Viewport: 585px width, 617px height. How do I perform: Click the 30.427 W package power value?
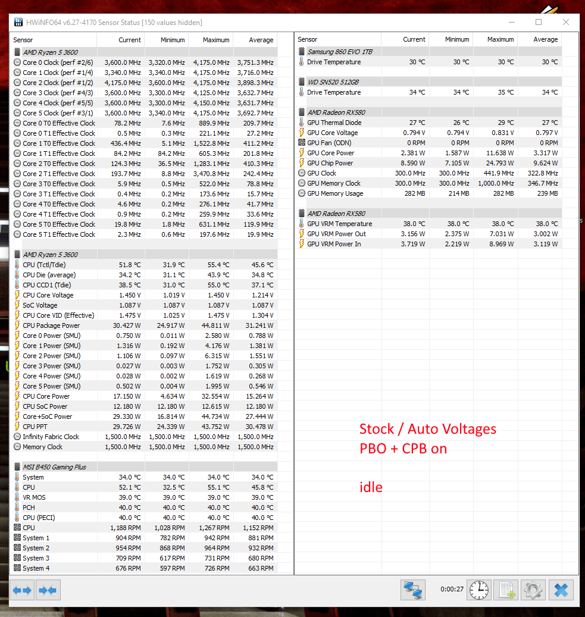click(x=126, y=325)
